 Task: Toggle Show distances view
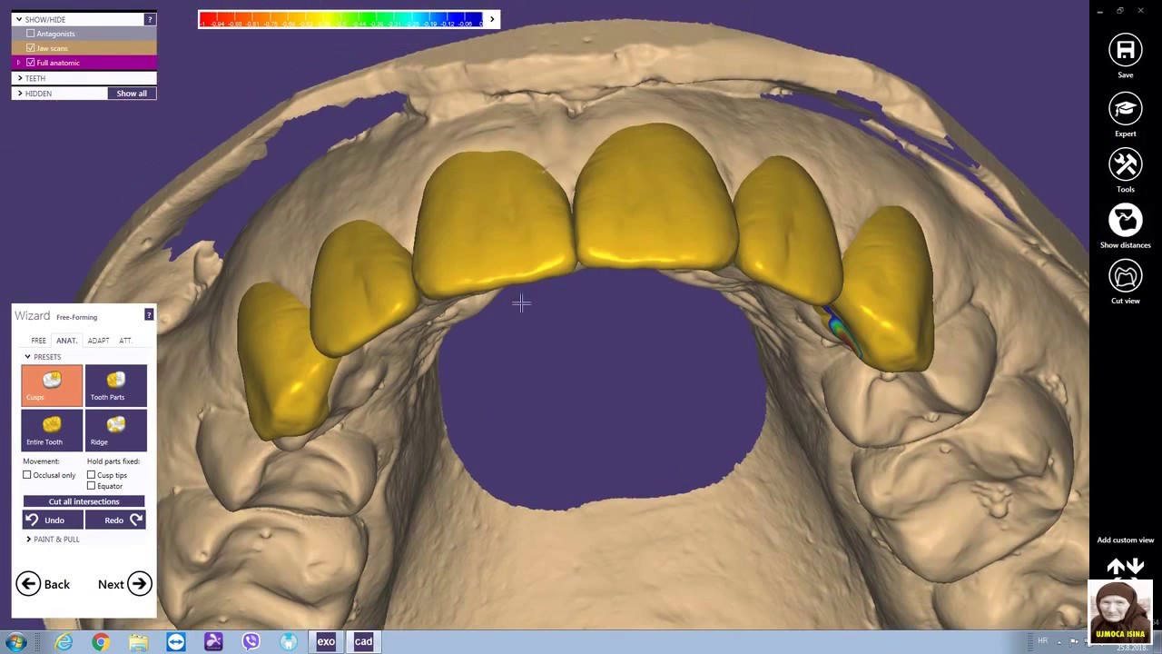pos(1125,221)
